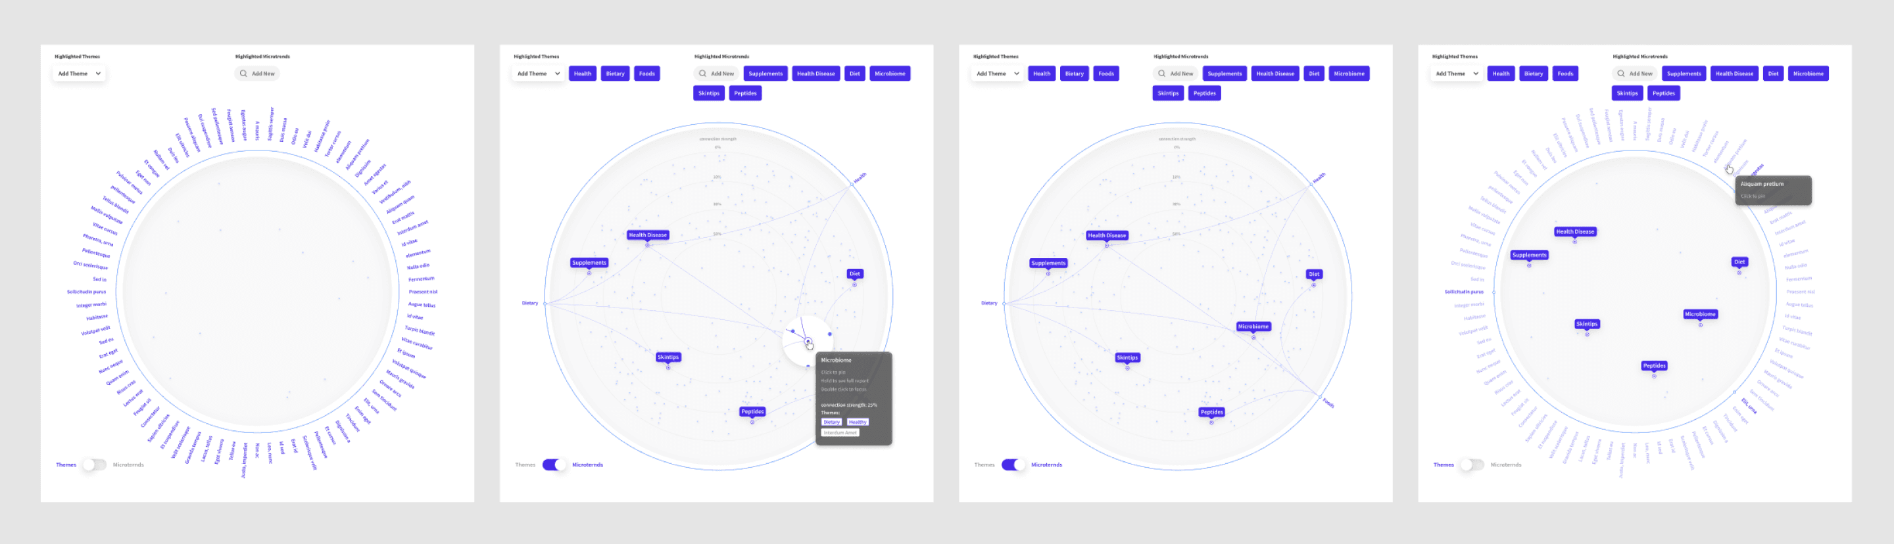Click the highlighted Sollicitudin purus label beside the Supplements node
Screen dimensions: 1894x544
pos(1464,292)
